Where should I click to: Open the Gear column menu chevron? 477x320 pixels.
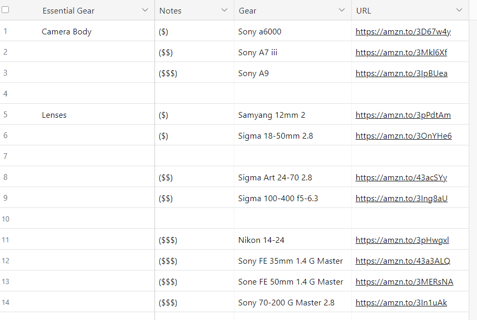(342, 10)
